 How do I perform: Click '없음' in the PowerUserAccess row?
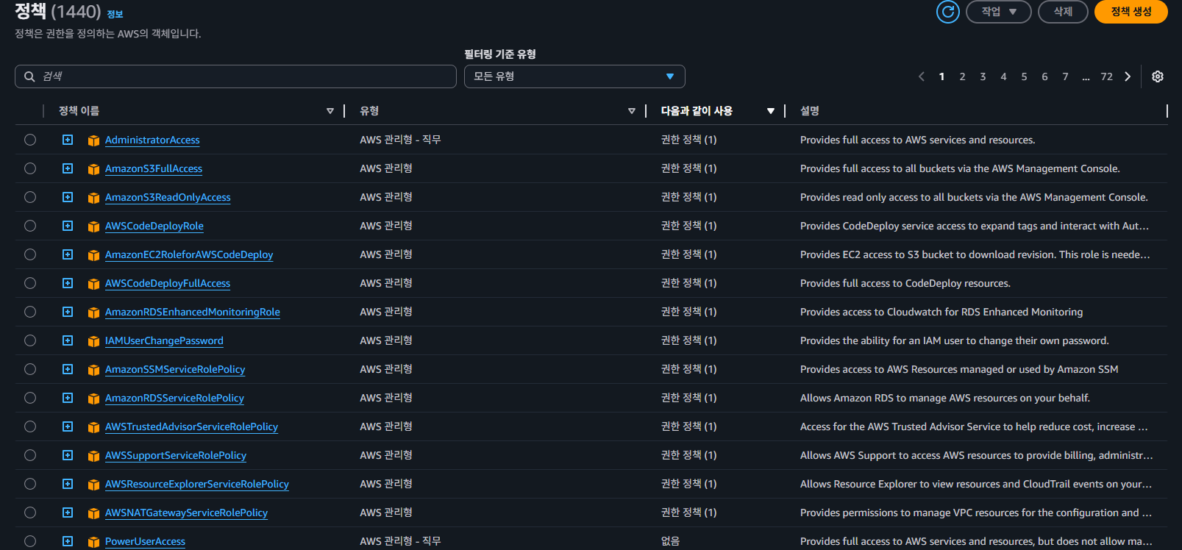[670, 541]
